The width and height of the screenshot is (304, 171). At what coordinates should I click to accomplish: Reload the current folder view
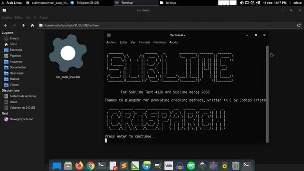click(299, 25)
